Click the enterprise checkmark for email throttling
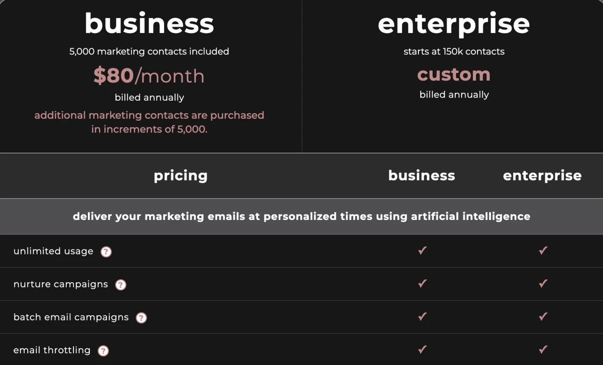This screenshot has width=603, height=365. click(543, 350)
